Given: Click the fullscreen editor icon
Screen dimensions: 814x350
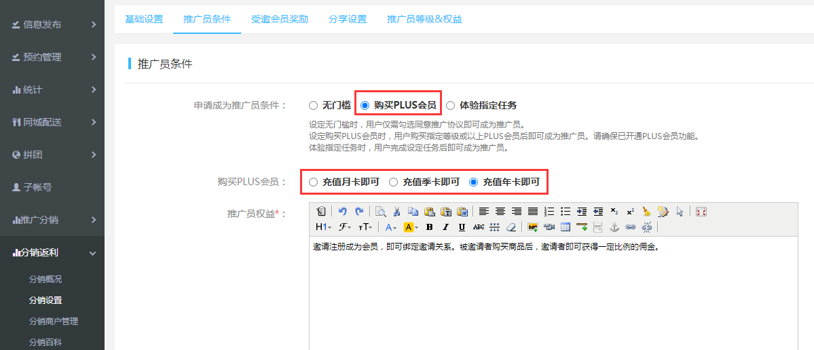Looking at the screenshot, I should coord(701,212).
